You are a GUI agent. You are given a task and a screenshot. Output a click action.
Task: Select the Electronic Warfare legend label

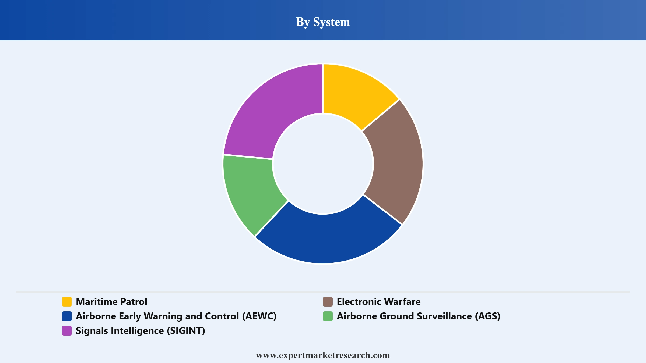(x=378, y=302)
